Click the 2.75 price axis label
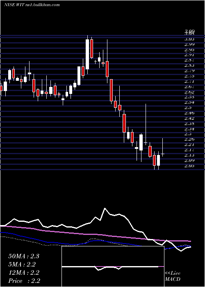205x287 pixels. (189, 76)
